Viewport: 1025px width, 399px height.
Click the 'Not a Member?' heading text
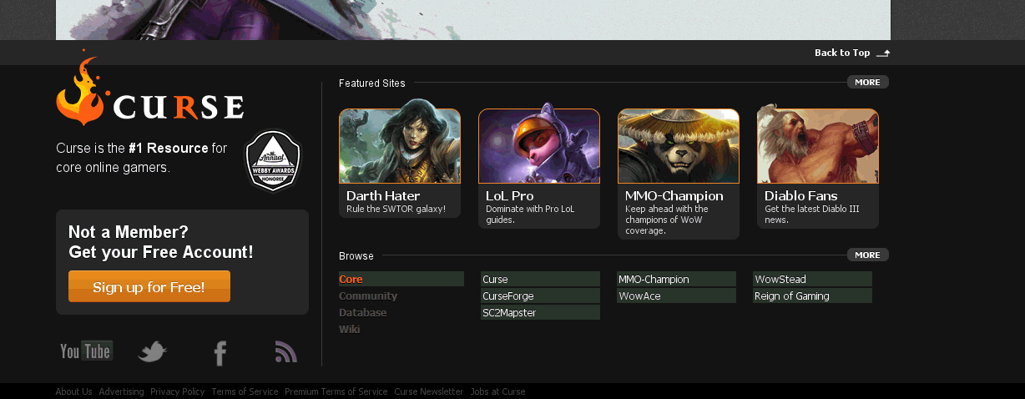pos(129,232)
